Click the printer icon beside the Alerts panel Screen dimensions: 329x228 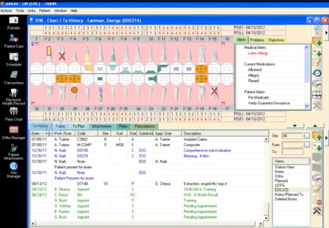pos(317,84)
